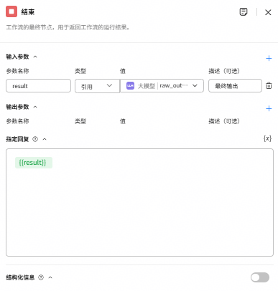Click the red 结束 node icon
Image resolution: width=278 pixels, height=291 pixels.
[11, 11]
